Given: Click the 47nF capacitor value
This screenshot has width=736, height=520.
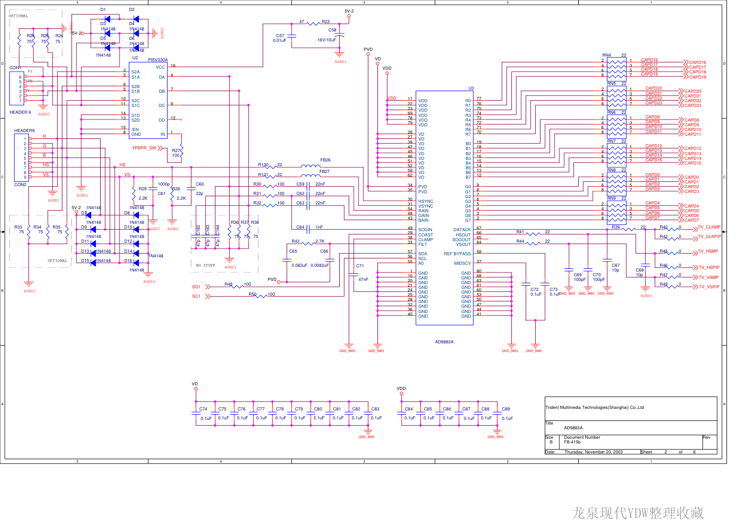Looking at the screenshot, I should (363, 279).
